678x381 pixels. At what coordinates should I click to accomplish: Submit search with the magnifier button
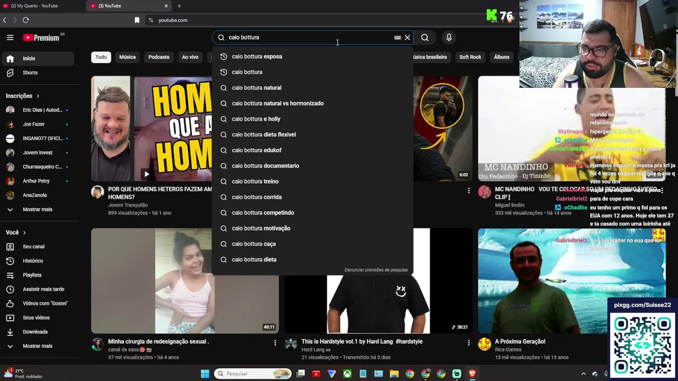pyautogui.click(x=425, y=38)
